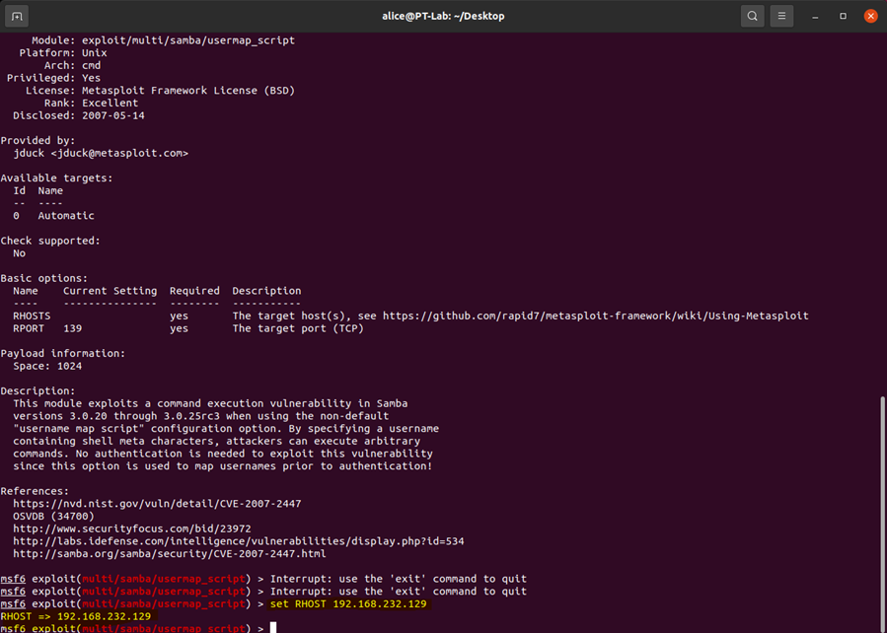The image size is (887, 633).
Task: Open the terminal hamburger menu
Action: (x=781, y=16)
